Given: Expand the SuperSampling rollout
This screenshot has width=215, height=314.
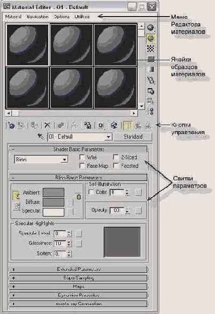Looking at the screenshot, I should tap(78, 278).
